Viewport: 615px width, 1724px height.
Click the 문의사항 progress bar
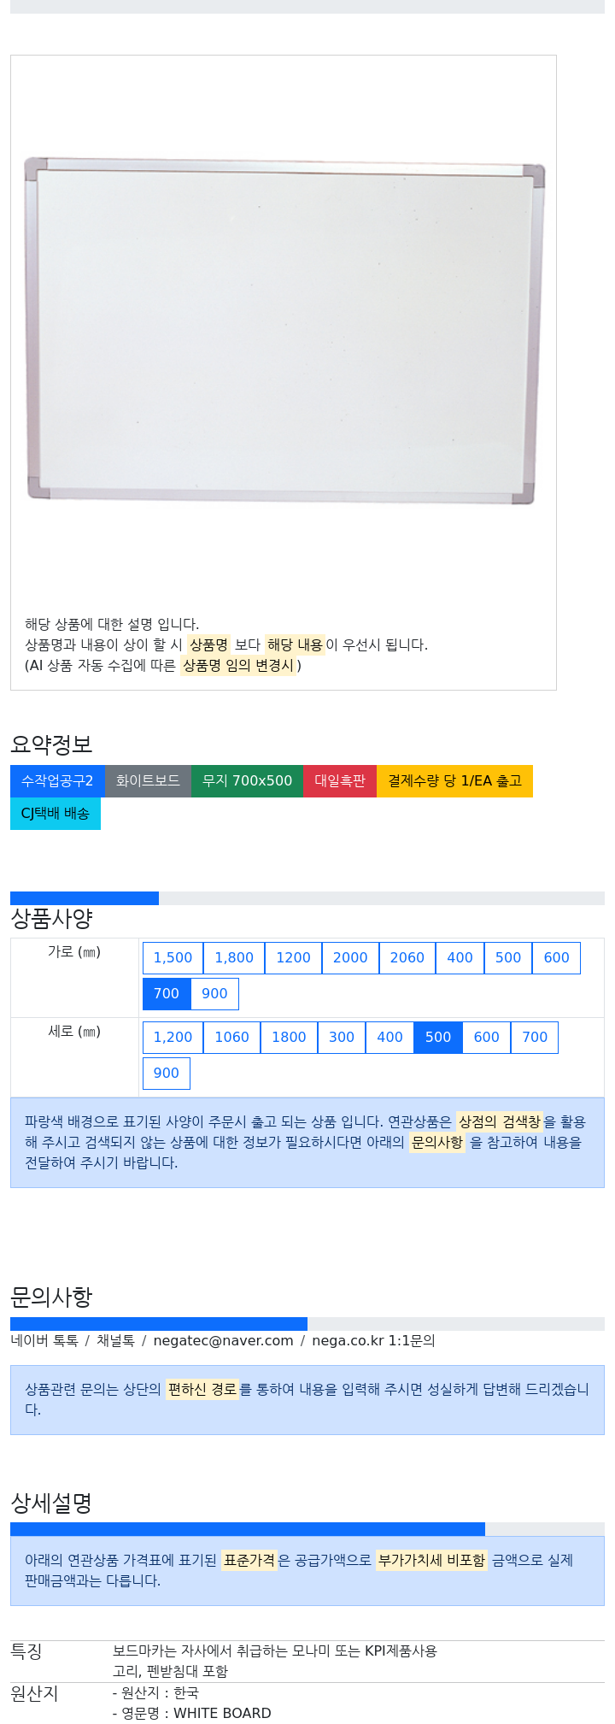pos(307,1324)
